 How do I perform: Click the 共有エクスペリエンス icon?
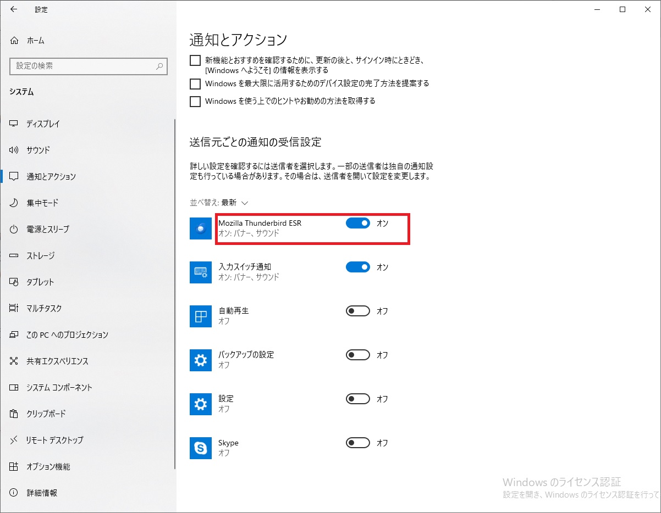point(14,361)
